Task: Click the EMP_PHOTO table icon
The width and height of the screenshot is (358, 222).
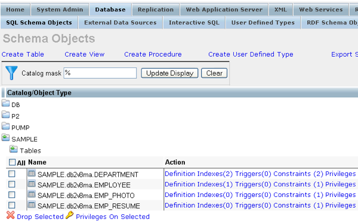Action: pyautogui.click(x=32, y=194)
